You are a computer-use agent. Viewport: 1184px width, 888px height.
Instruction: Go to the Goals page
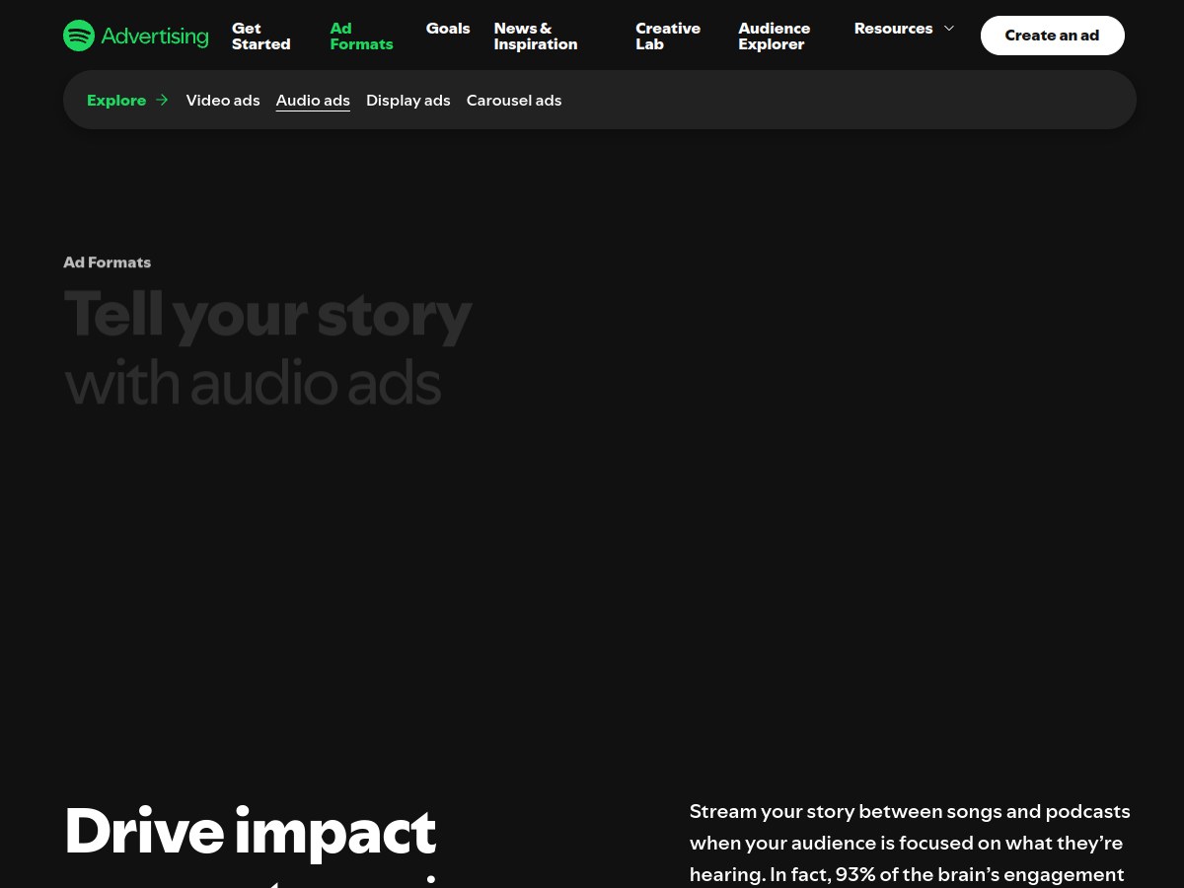(448, 29)
